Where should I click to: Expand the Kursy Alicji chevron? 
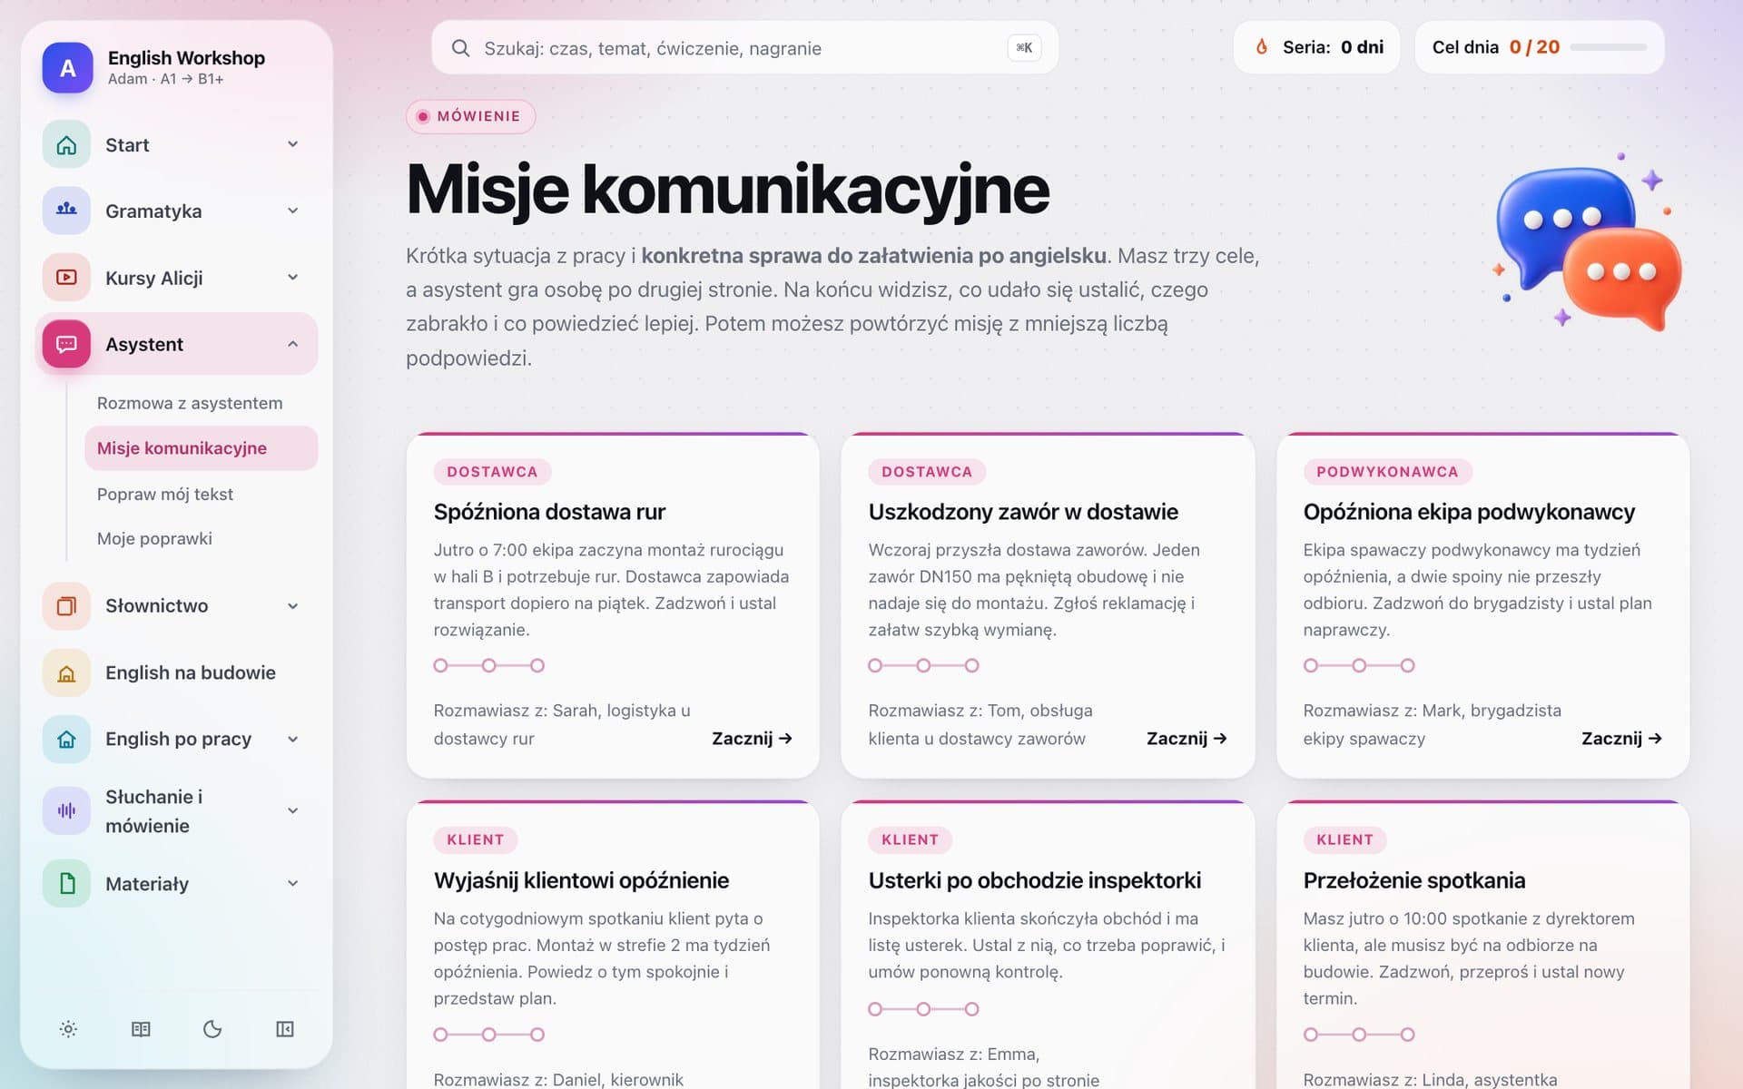[292, 278]
